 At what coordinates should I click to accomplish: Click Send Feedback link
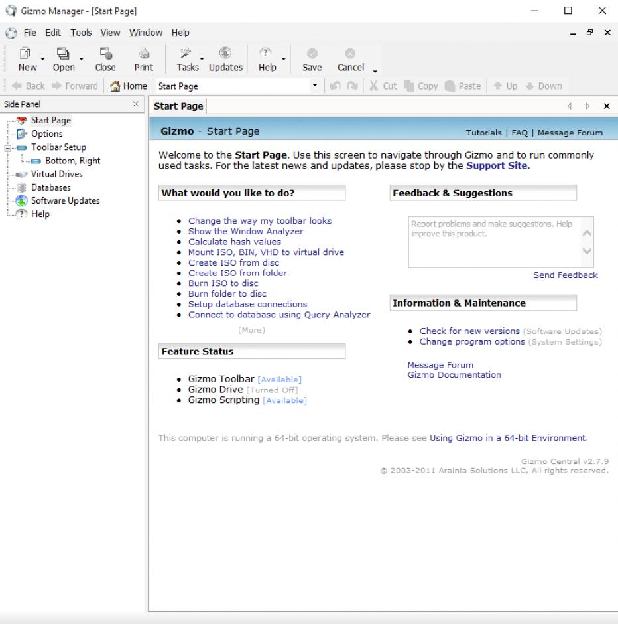(565, 275)
